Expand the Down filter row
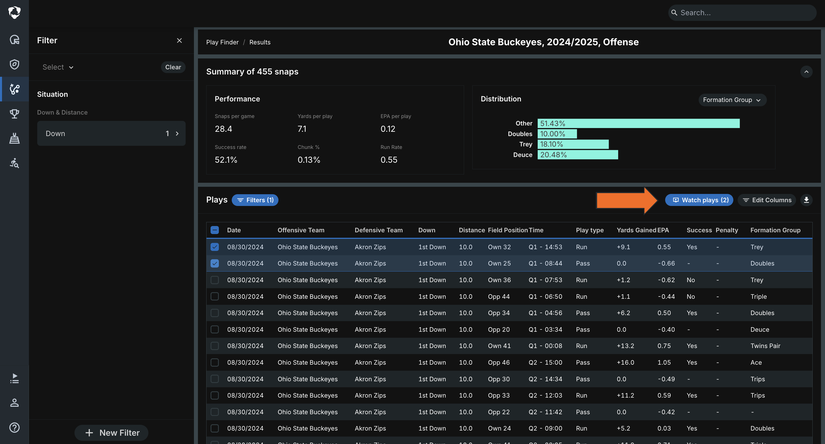Image resolution: width=825 pixels, height=444 pixels. [111, 133]
